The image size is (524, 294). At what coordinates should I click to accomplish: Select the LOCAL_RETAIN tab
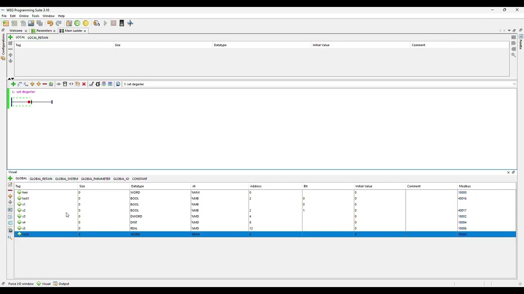pyautogui.click(x=38, y=38)
